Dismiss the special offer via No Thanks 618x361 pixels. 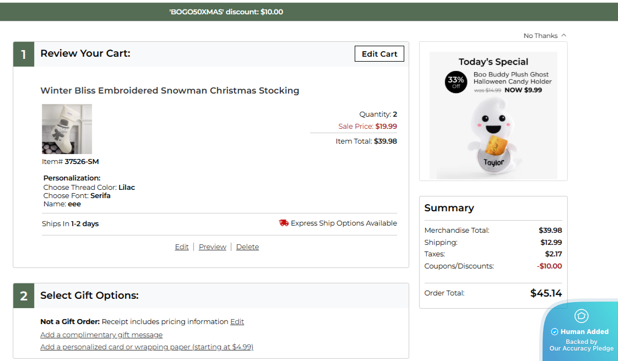[540, 35]
